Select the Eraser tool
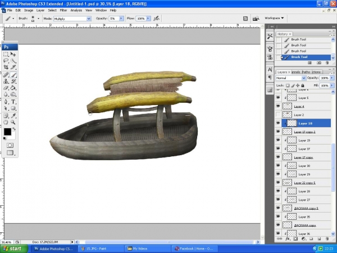The image size is (337, 253). coord(6,88)
